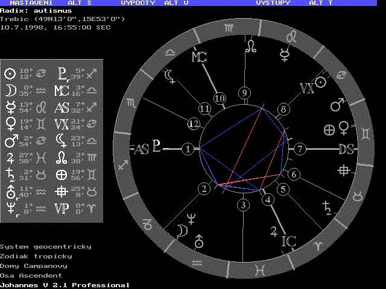Select the Sun symbol in the positions table
The width and height of the screenshot is (386, 289).
[10, 74]
